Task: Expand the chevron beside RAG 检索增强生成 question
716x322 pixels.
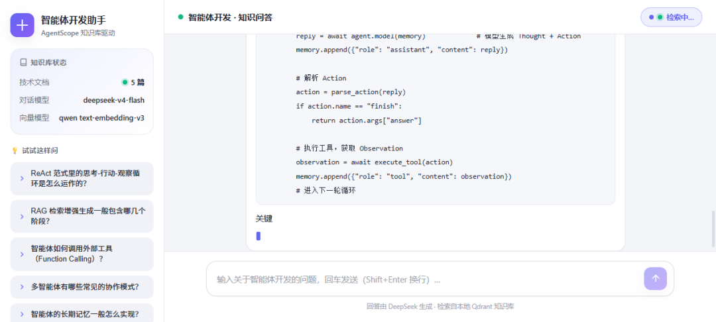Action: [22, 216]
